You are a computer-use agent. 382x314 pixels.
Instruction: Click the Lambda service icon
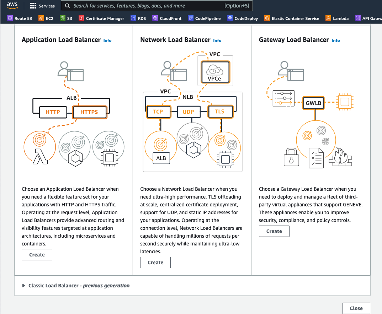(x=328, y=18)
